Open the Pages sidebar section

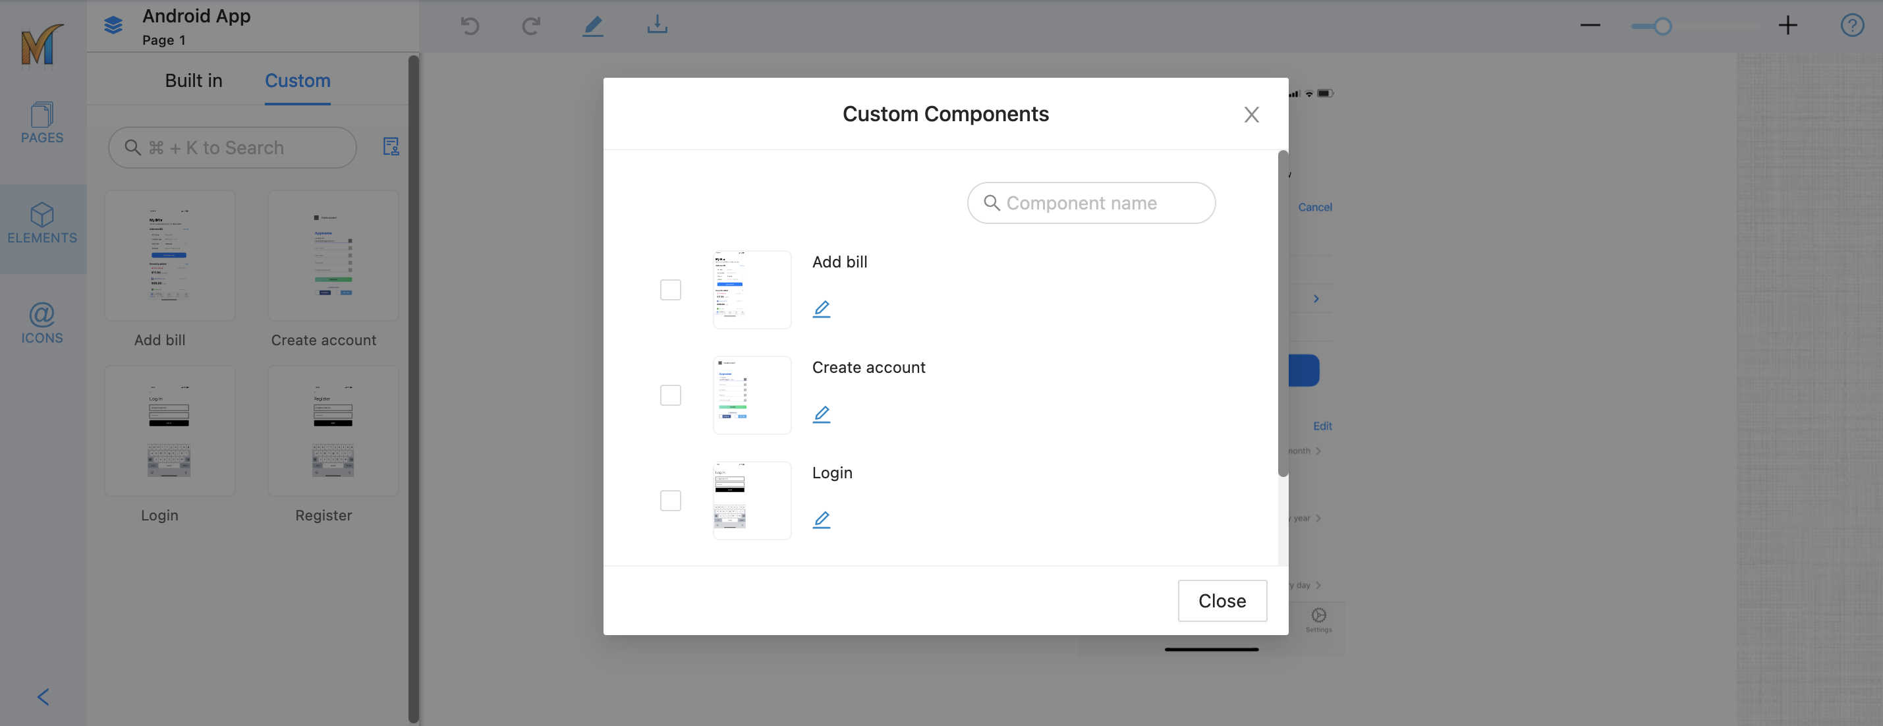[42, 123]
